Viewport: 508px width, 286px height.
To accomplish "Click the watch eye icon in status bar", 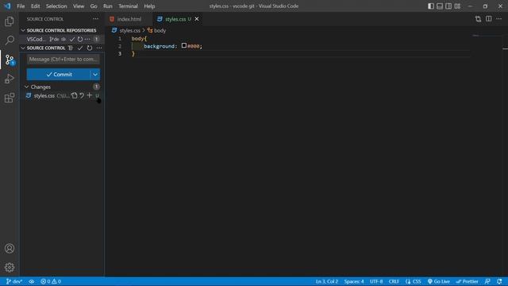I will 32,281.
